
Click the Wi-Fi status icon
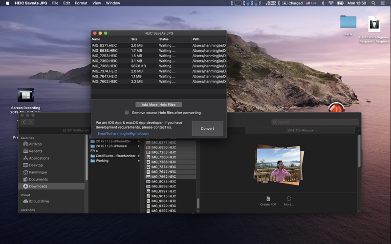coord(331,3)
